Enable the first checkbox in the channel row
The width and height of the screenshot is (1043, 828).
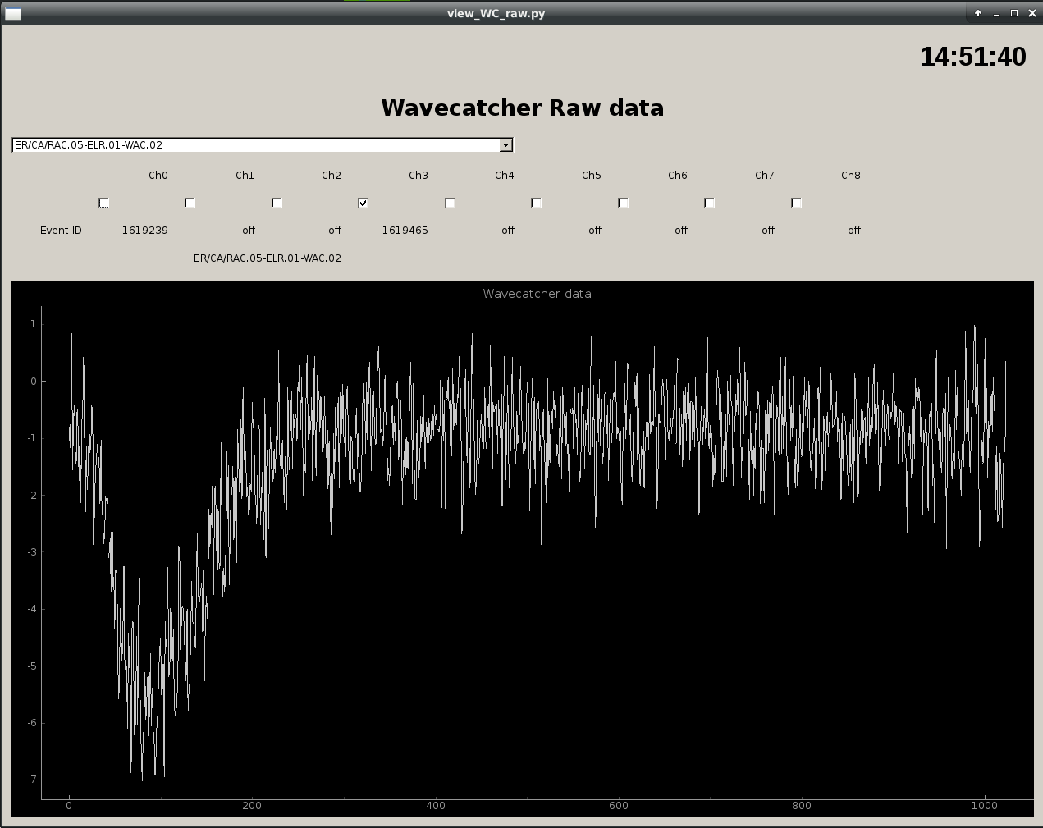pyautogui.click(x=103, y=203)
